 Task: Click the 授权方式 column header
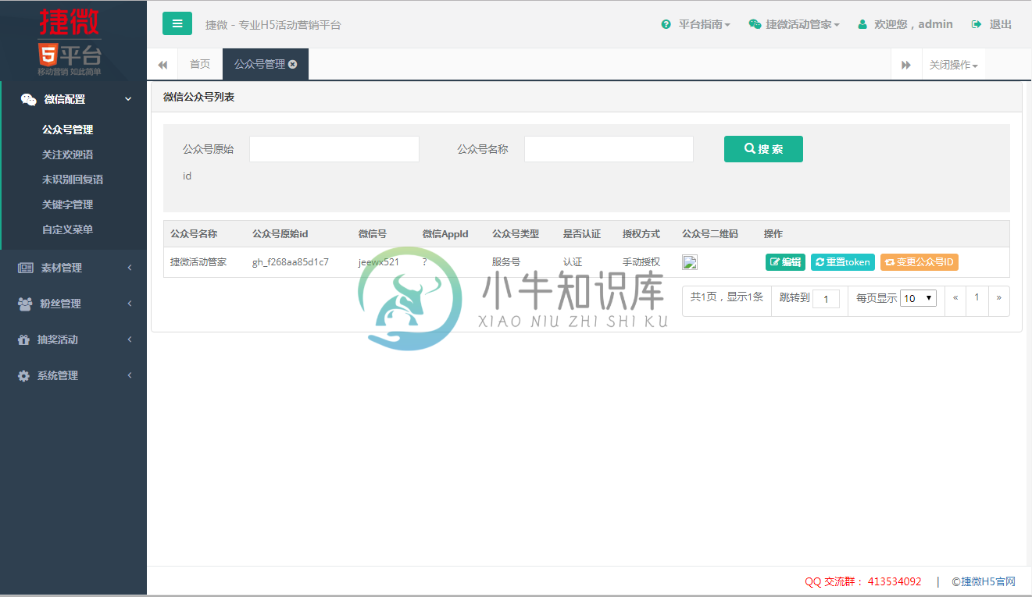click(x=641, y=234)
